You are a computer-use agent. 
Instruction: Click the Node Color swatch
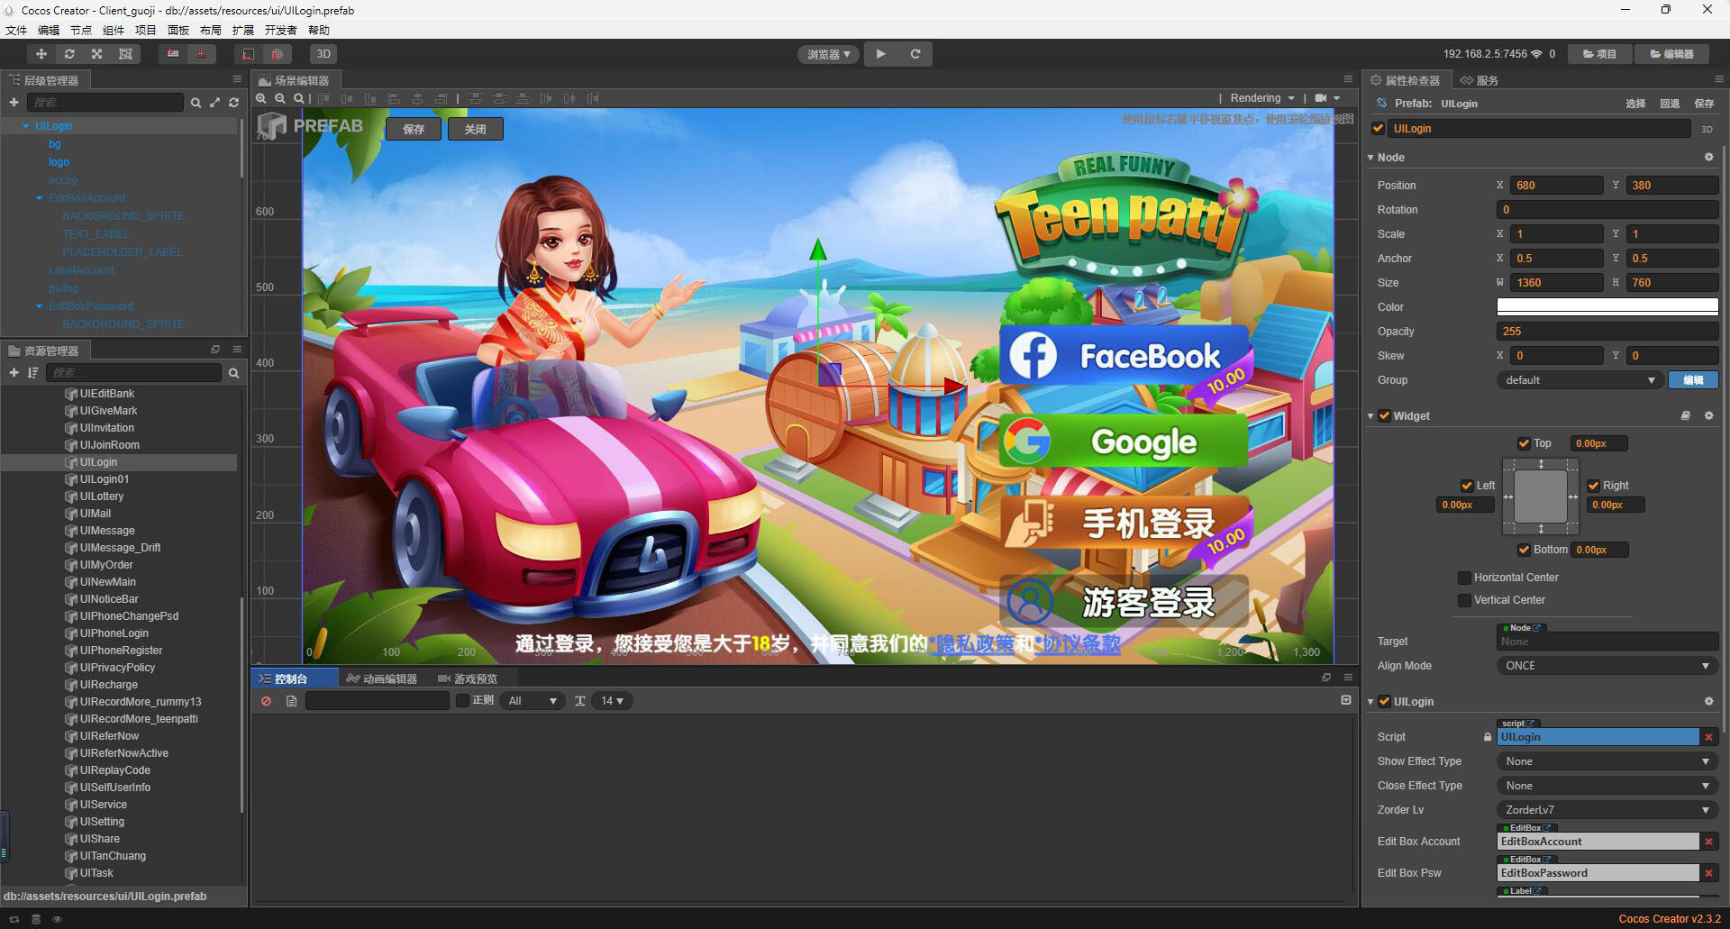point(1607,306)
